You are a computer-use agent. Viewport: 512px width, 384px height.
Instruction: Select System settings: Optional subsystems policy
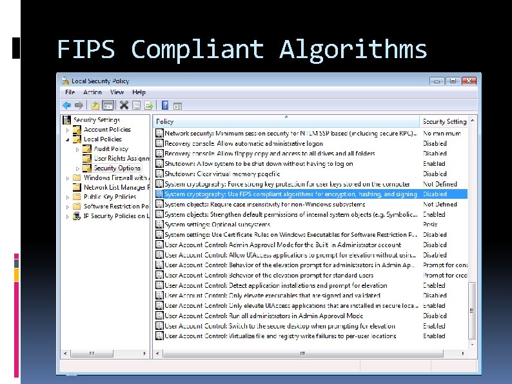pos(311,225)
